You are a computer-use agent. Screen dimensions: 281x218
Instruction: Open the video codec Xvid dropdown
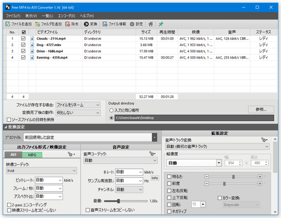coord(41,171)
